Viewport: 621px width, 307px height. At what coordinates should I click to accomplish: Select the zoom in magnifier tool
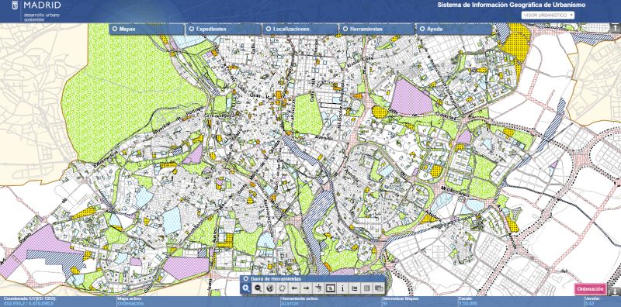(246, 288)
